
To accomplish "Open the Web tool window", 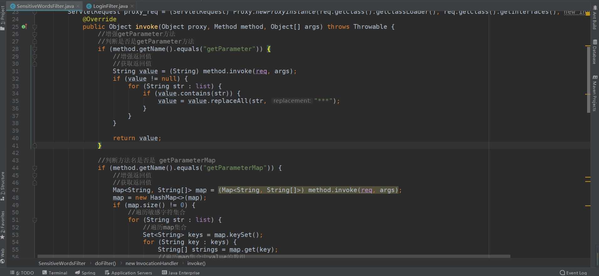I will coord(3,256).
